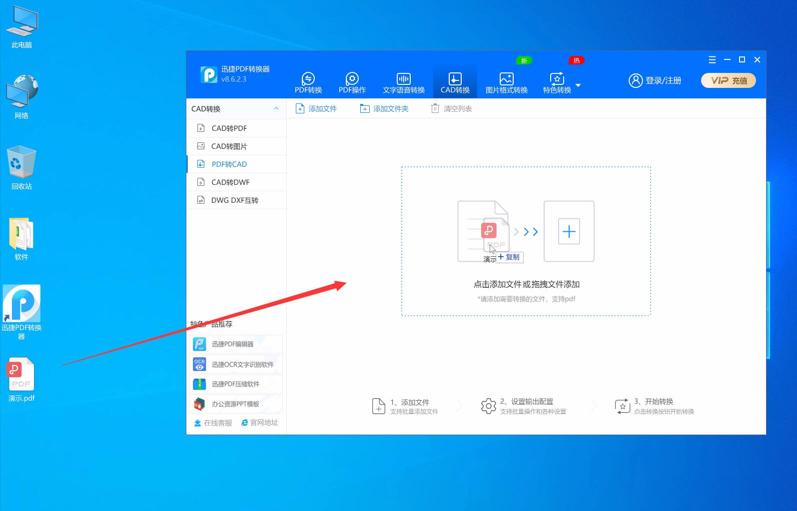Screen dimensions: 797x511
Task: Select 演示.pdf file on desktop
Action: (x=21, y=380)
